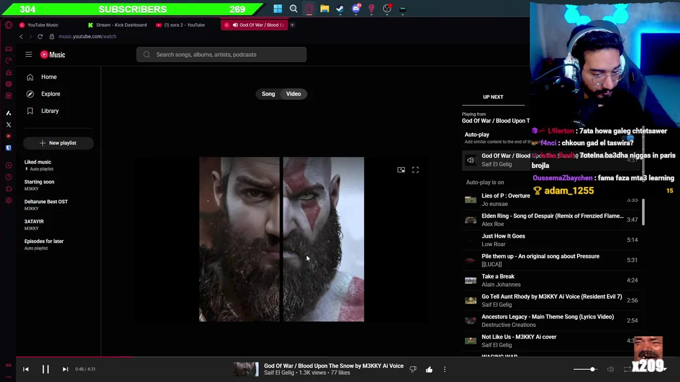Image resolution: width=680 pixels, height=382 pixels.
Task: Open the Opera menu logo
Action: 8,25
